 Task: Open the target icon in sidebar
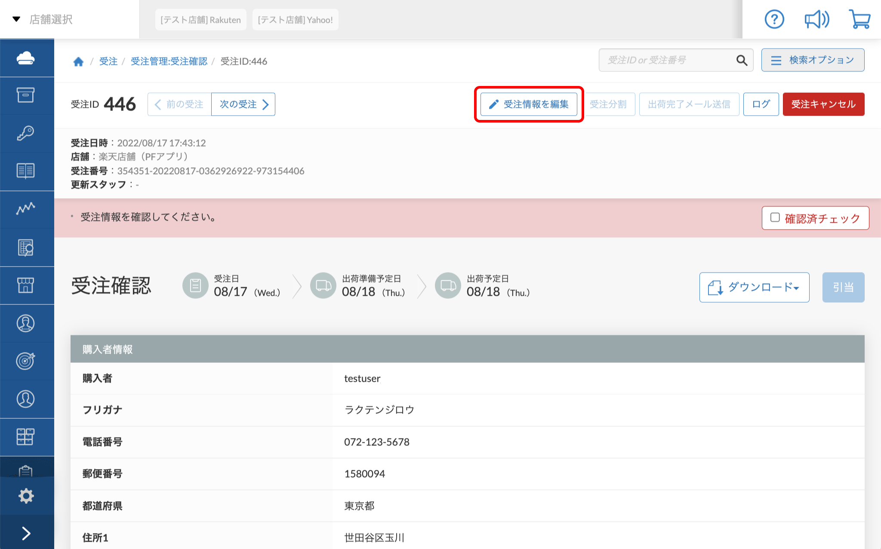[x=26, y=361]
